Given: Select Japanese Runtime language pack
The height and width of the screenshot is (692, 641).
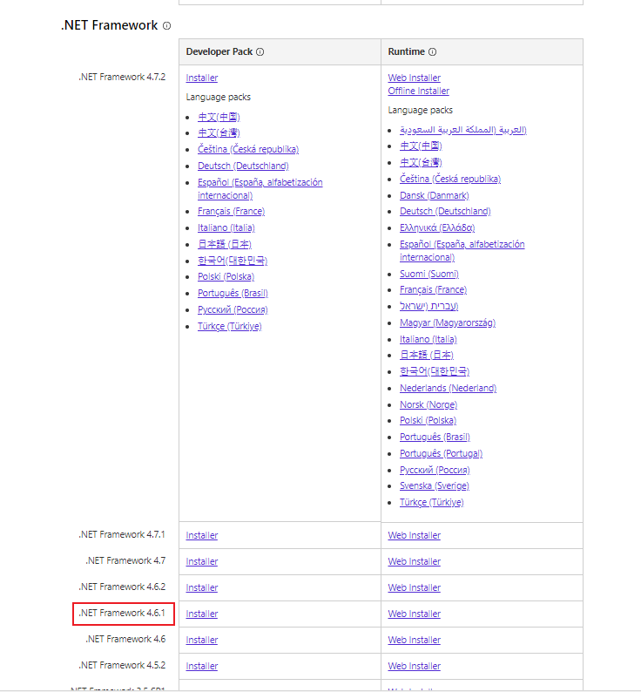Looking at the screenshot, I should [427, 356].
